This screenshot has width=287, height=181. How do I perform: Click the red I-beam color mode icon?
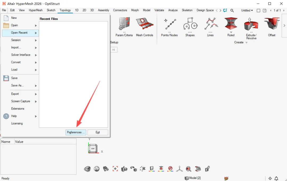(x=161, y=169)
